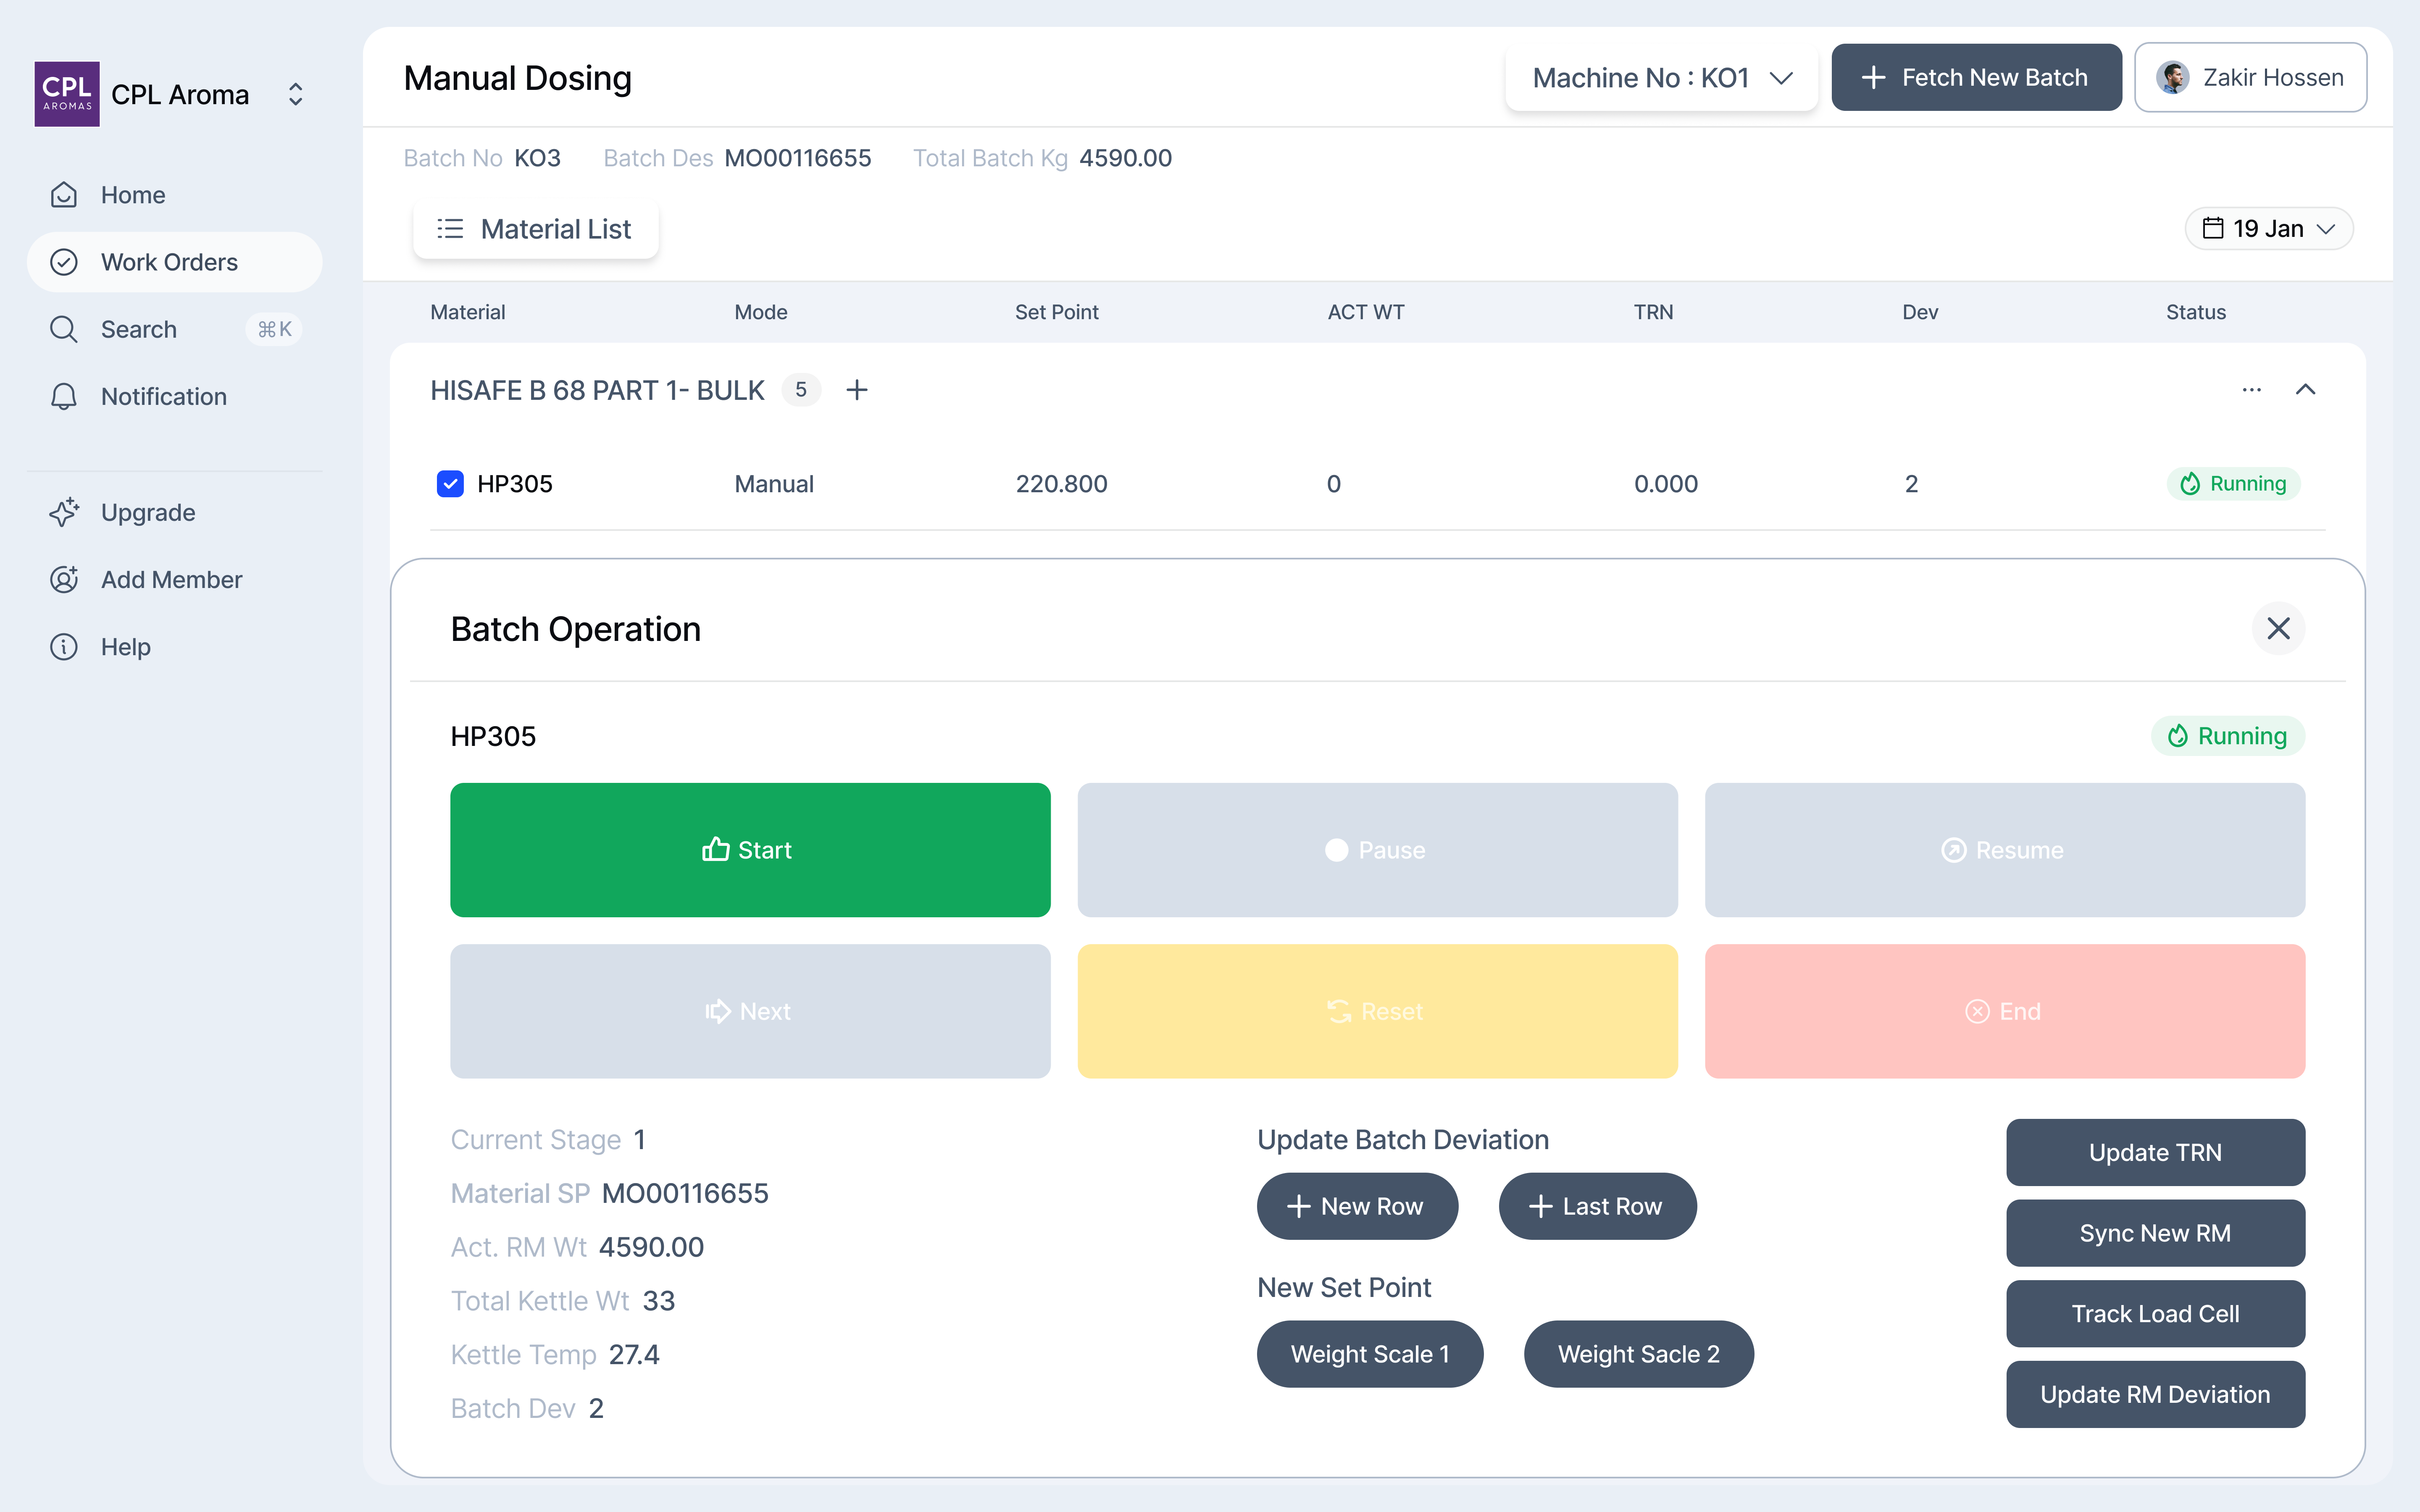This screenshot has width=2420, height=1512.
Task: Click the Resume button
Action: 2005,850
